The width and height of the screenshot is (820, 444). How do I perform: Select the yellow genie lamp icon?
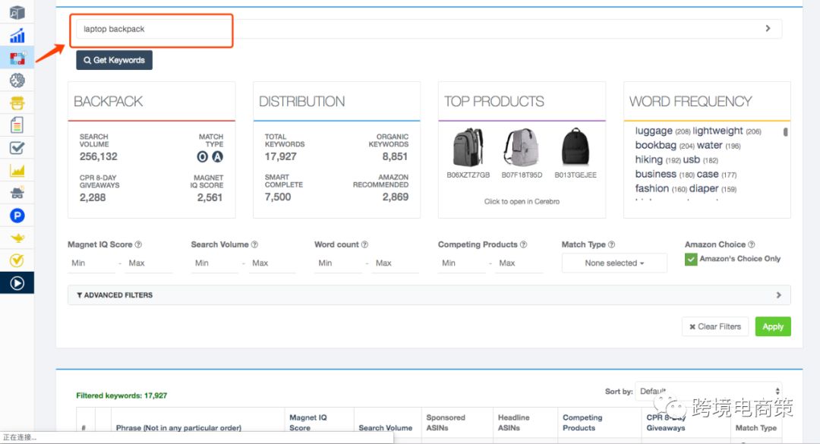pyautogui.click(x=17, y=238)
